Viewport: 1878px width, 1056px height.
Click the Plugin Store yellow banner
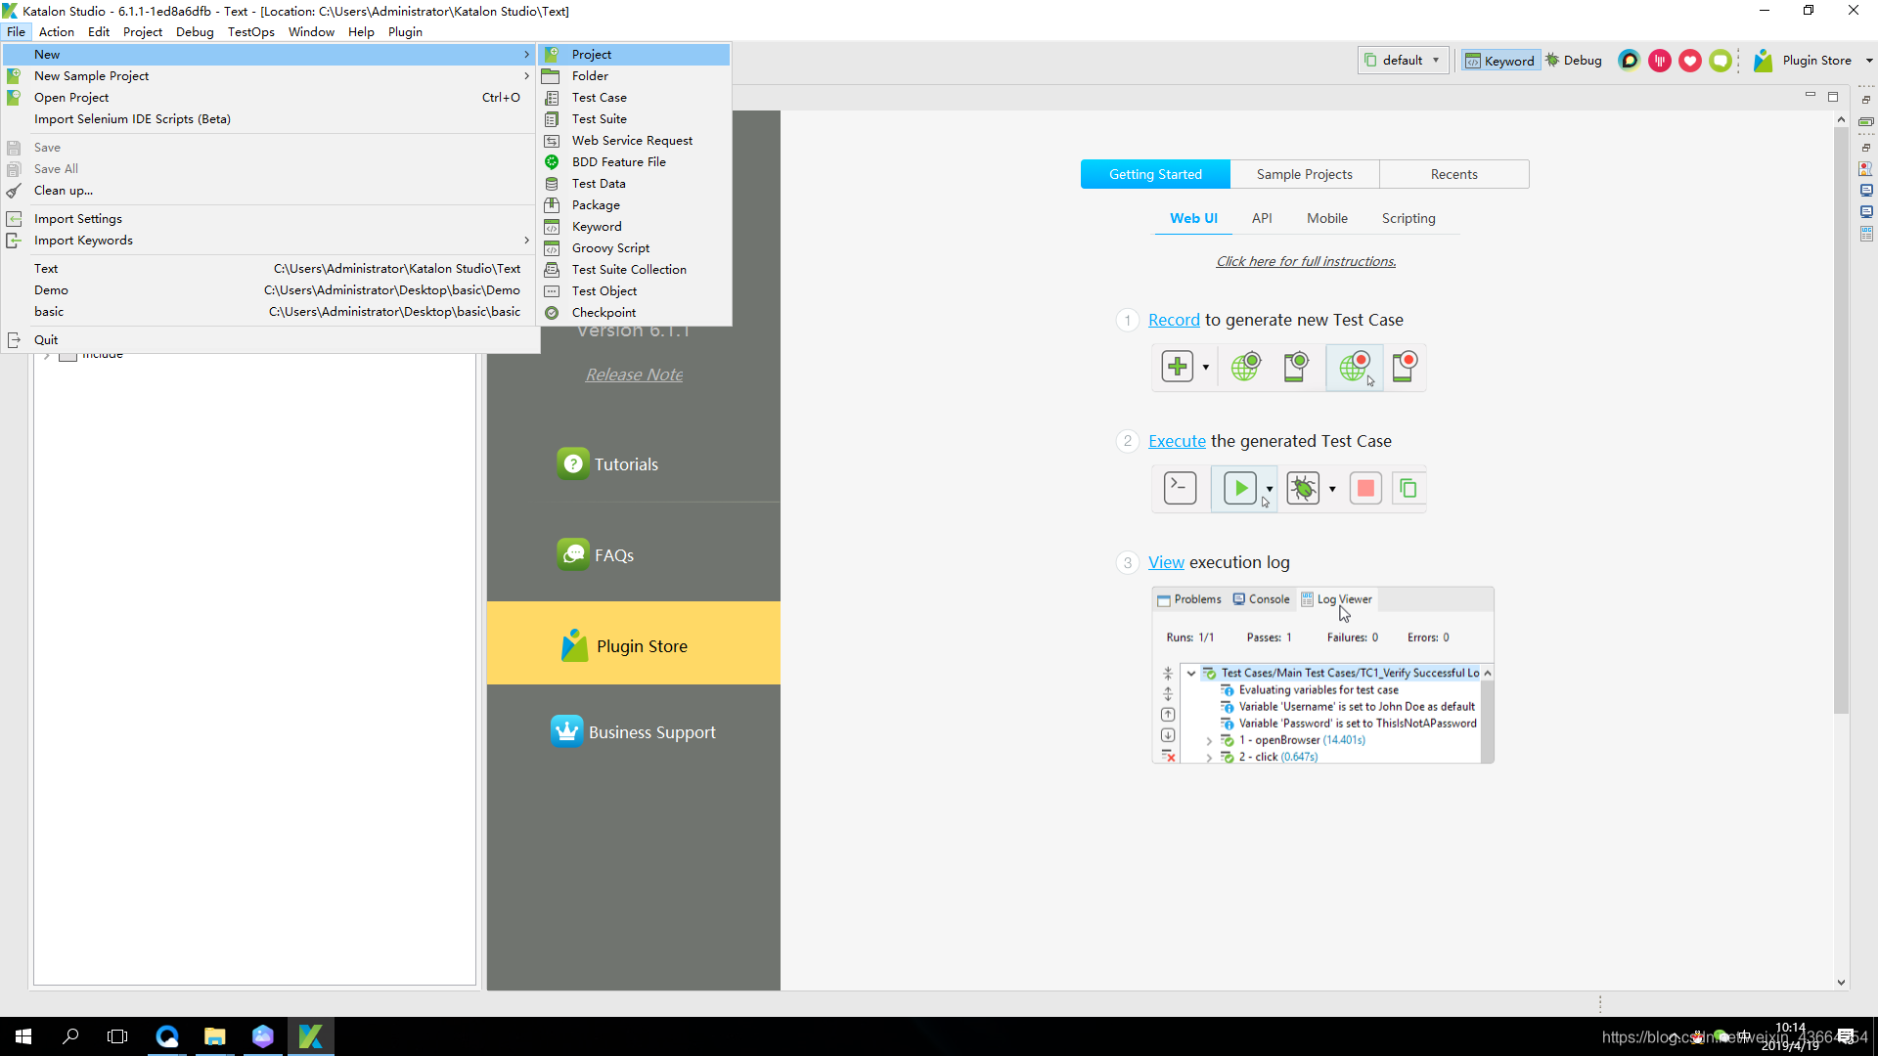tap(634, 643)
